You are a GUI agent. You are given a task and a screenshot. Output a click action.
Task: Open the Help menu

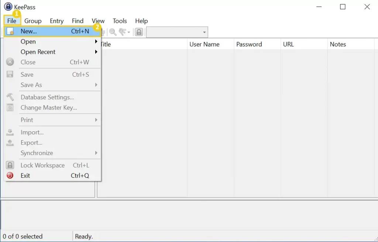[x=141, y=21]
